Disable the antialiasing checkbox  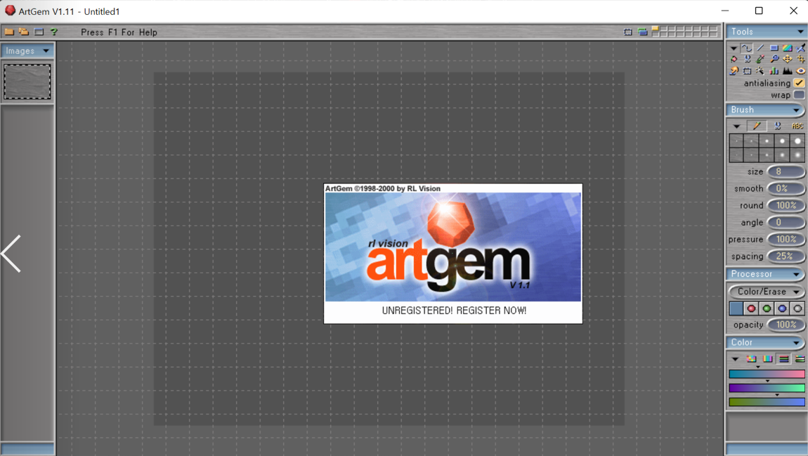800,83
